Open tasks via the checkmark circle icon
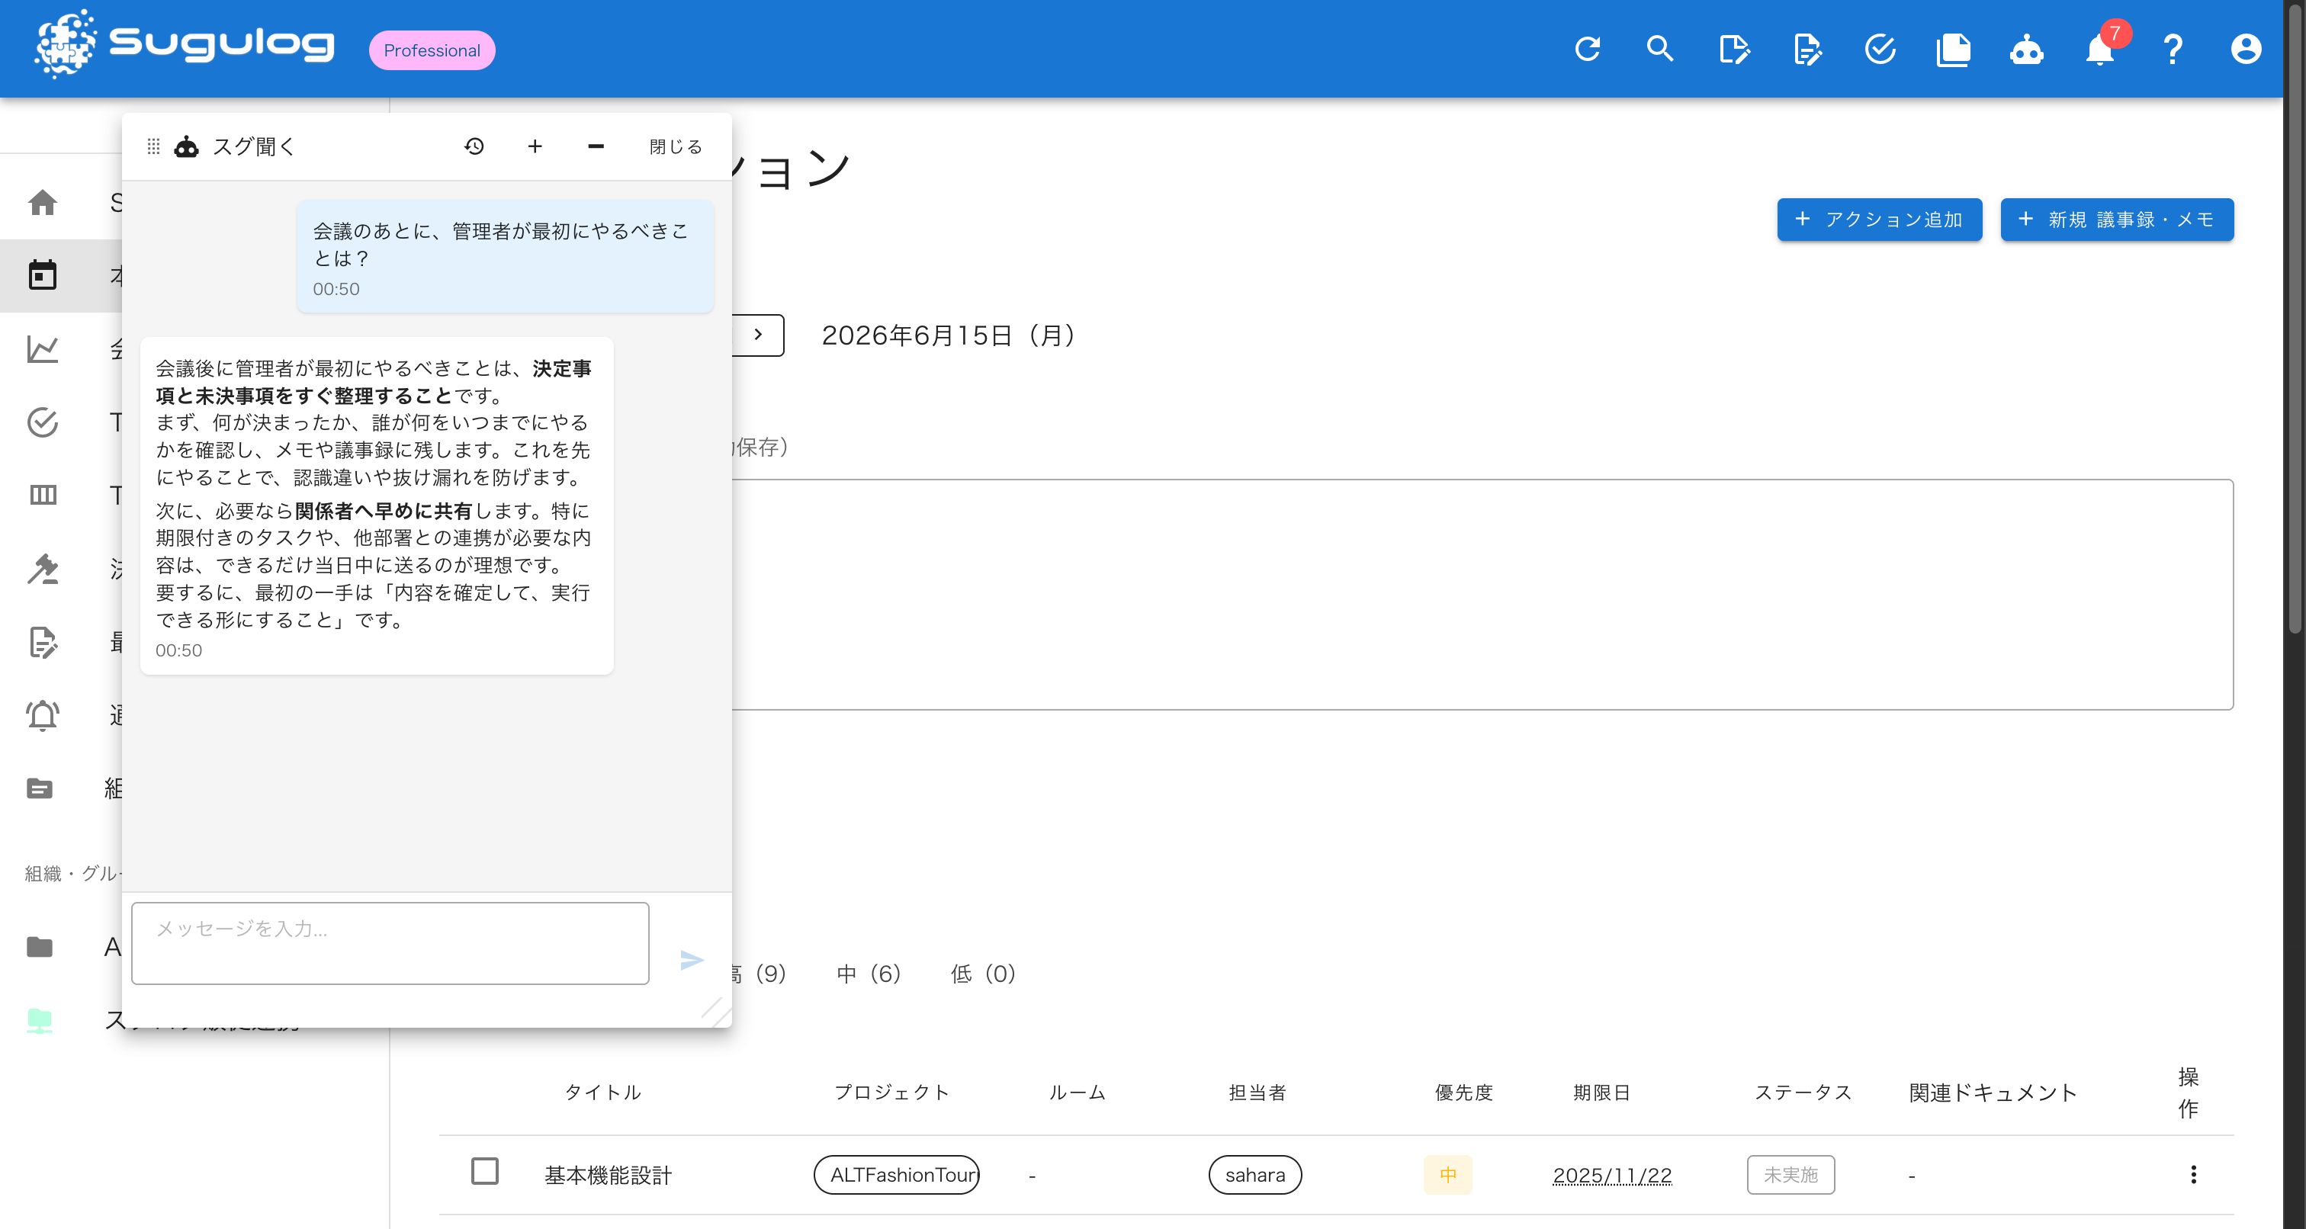This screenshot has height=1229, width=2306. tap(1880, 50)
